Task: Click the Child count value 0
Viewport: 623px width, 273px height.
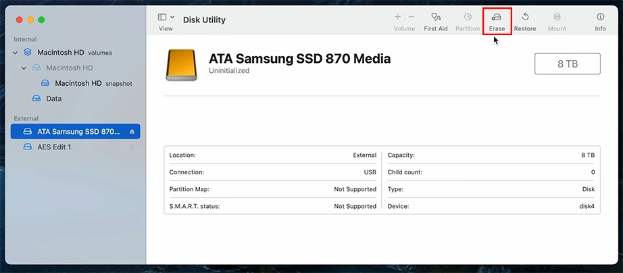Action: pyautogui.click(x=593, y=172)
